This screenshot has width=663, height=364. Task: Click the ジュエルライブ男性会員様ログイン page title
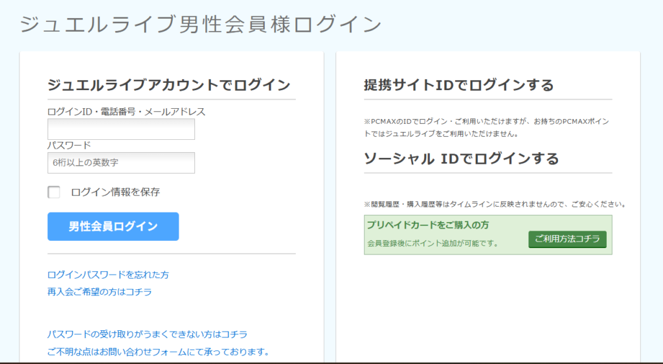[x=201, y=25]
